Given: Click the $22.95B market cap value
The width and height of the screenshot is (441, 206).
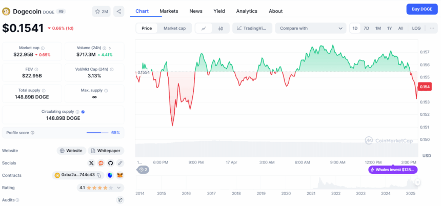Looking at the screenshot, I should (x=24, y=54).
